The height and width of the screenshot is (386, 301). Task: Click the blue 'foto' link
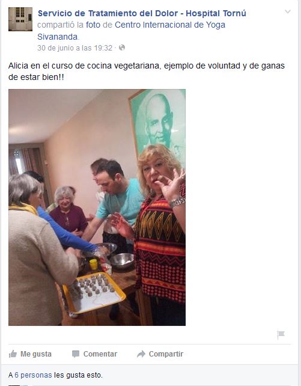(93, 25)
